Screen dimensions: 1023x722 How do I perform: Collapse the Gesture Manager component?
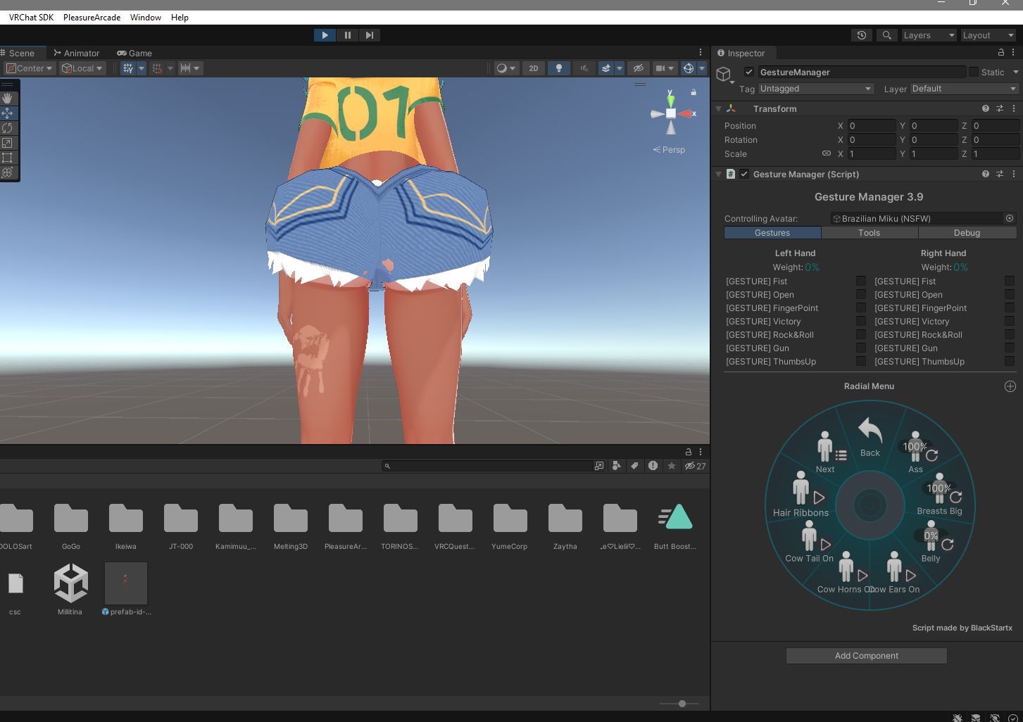[719, 174]
